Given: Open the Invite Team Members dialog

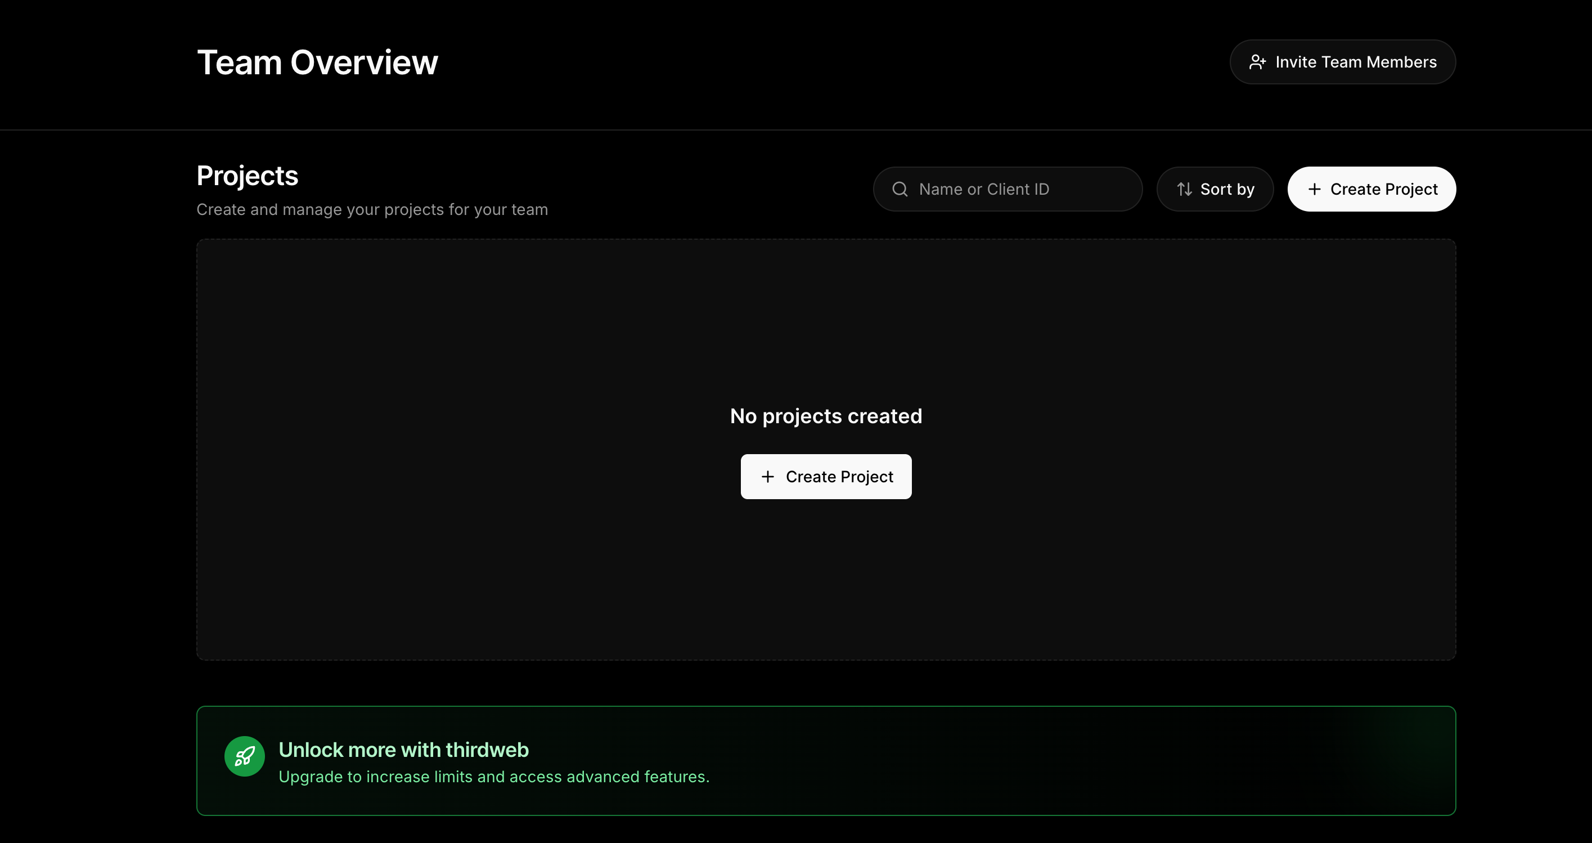Looking at the screenshot, I should [x=1342, y=62].
